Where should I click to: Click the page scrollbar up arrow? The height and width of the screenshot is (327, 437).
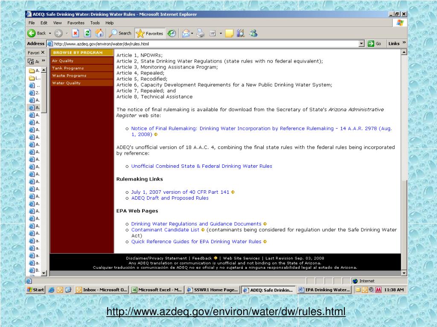[x=404, y=52]
